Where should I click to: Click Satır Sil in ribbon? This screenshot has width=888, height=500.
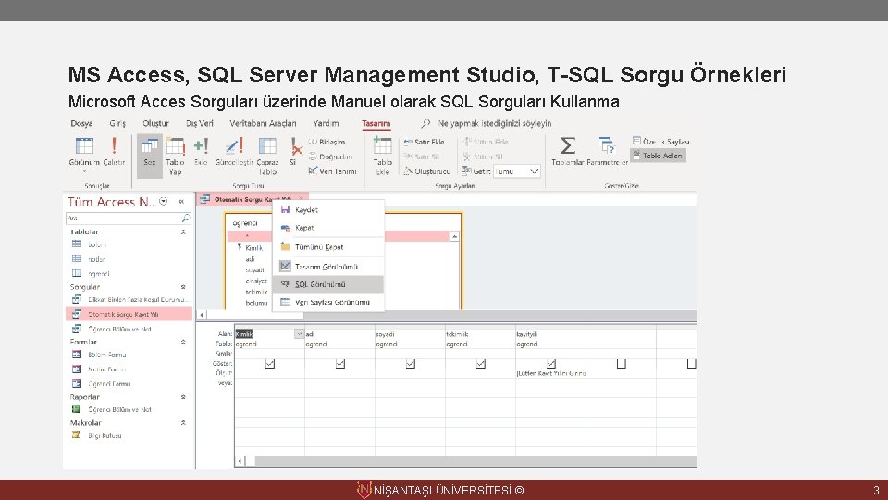[422, 156]
